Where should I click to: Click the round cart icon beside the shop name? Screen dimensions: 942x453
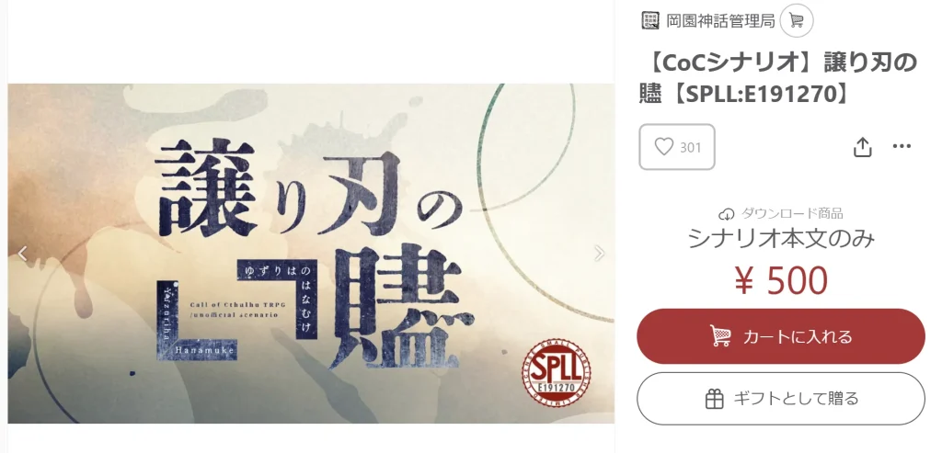point(797,20)
